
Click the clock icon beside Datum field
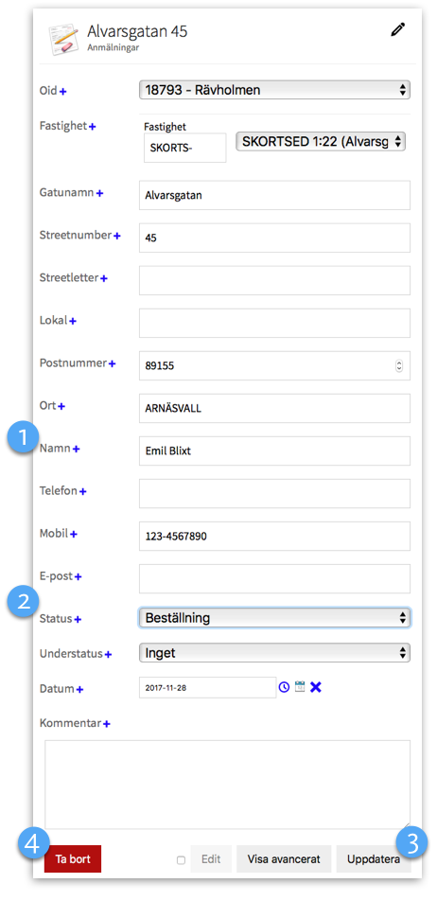(285, 687)
